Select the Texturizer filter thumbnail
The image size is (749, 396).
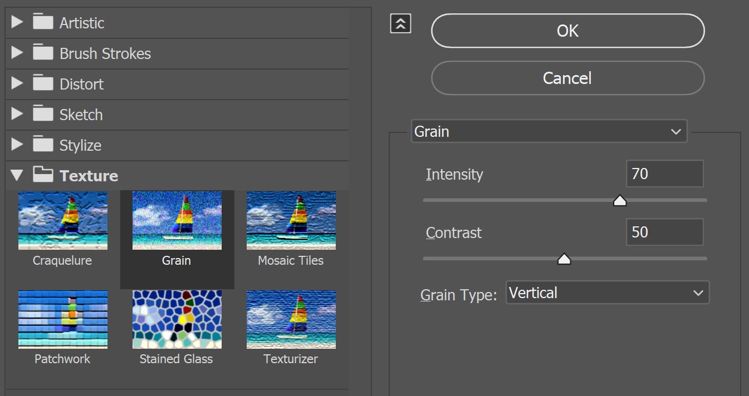[291, 319]
